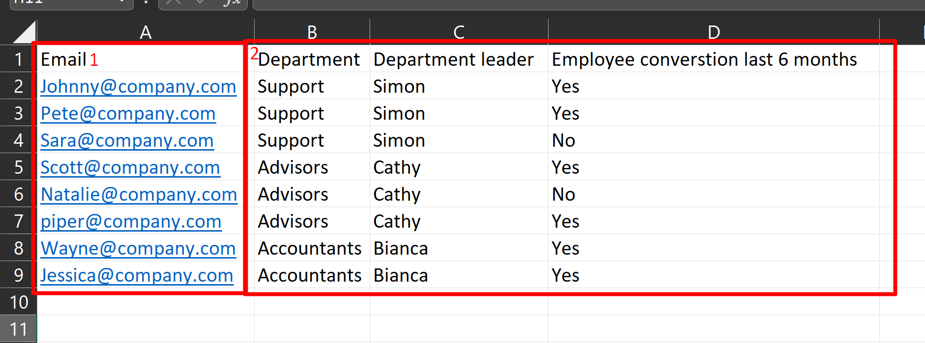Select Cathy cell in row 5
The width and height of the screenshot is (925, 343).
pyautogui.click(x=459, y=167)
